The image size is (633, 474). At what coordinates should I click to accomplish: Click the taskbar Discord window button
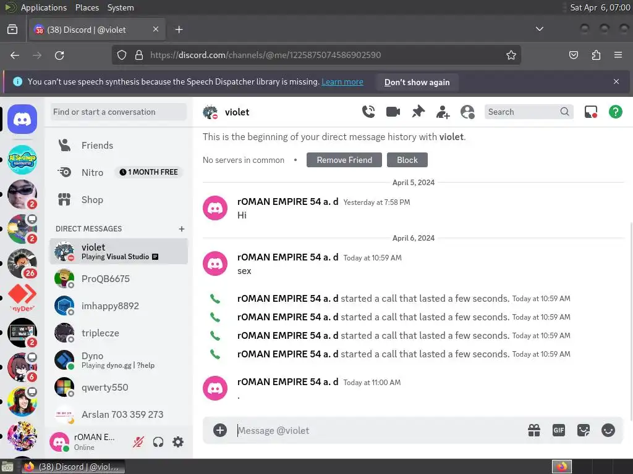click(x=73, y=467)
